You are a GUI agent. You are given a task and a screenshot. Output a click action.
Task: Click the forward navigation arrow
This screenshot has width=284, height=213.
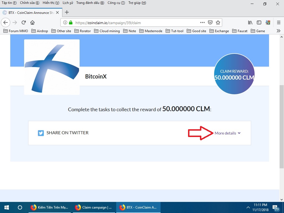click(15, 22)
